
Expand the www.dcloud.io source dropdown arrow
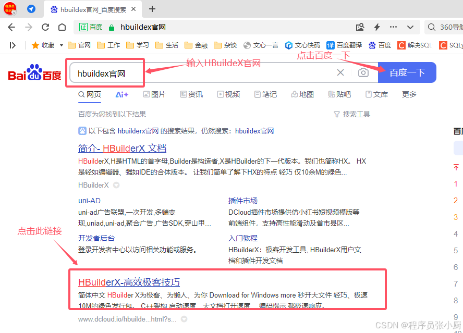click(184, 319)
